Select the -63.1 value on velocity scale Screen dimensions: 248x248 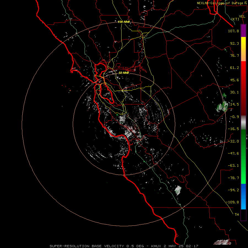(233, 166)
